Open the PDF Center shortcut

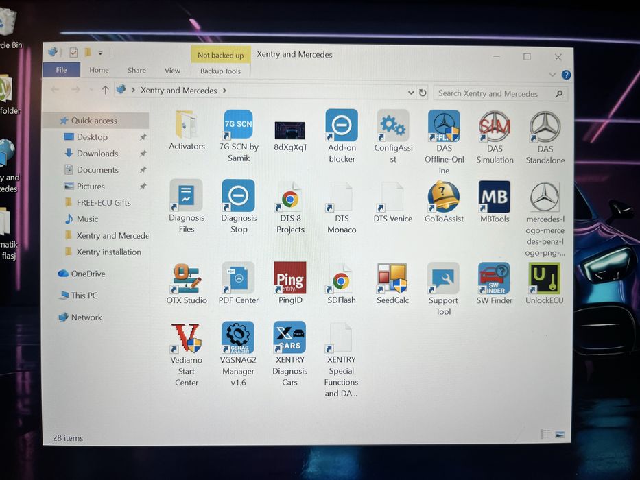(x=239, y=284)
